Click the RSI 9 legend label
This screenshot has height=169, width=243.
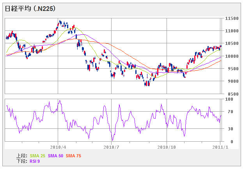35,161
